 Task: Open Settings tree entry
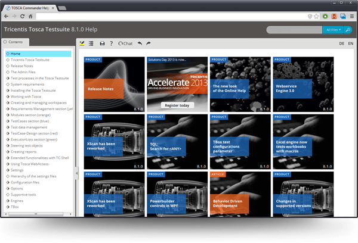pos(17,170)
